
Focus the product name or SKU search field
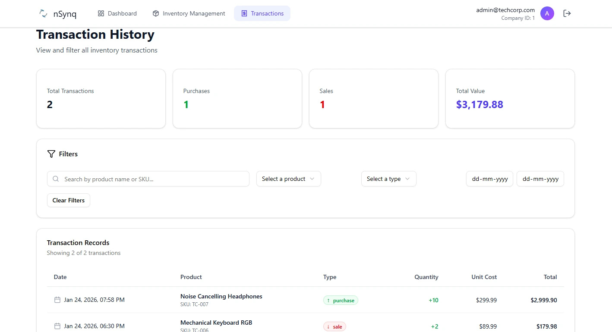[x=153, y=179]
